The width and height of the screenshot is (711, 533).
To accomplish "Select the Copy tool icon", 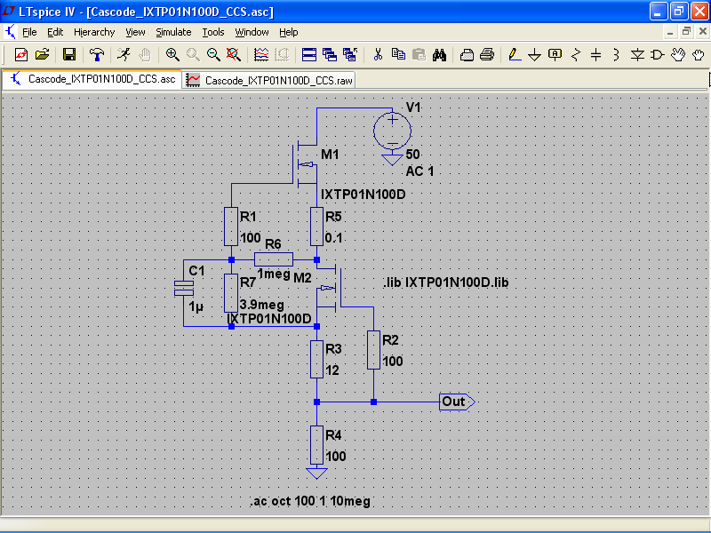I will coord(398,55).
